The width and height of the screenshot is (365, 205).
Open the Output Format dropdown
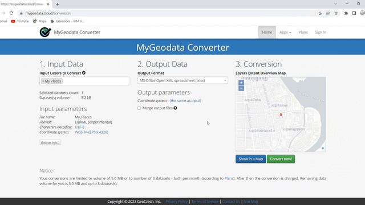coord(182,80)
